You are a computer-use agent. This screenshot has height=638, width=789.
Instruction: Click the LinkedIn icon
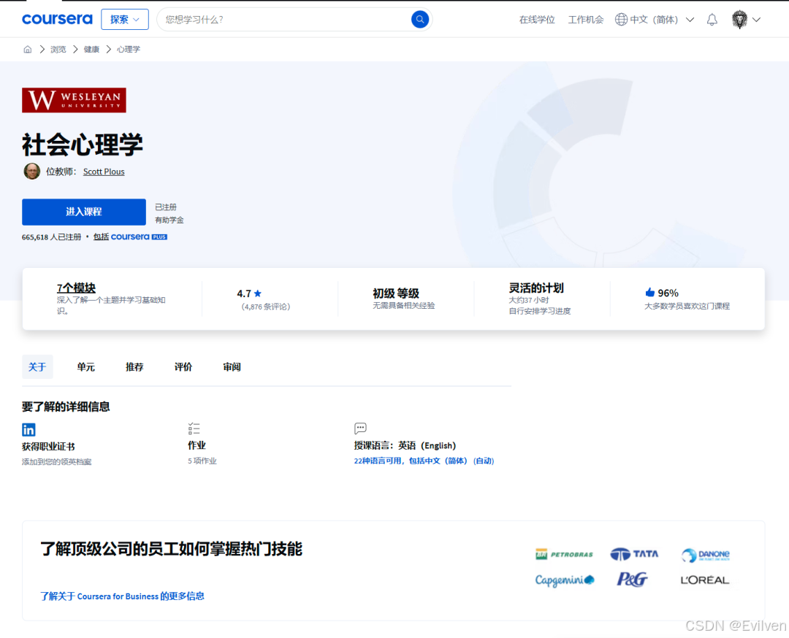(28, 429)
